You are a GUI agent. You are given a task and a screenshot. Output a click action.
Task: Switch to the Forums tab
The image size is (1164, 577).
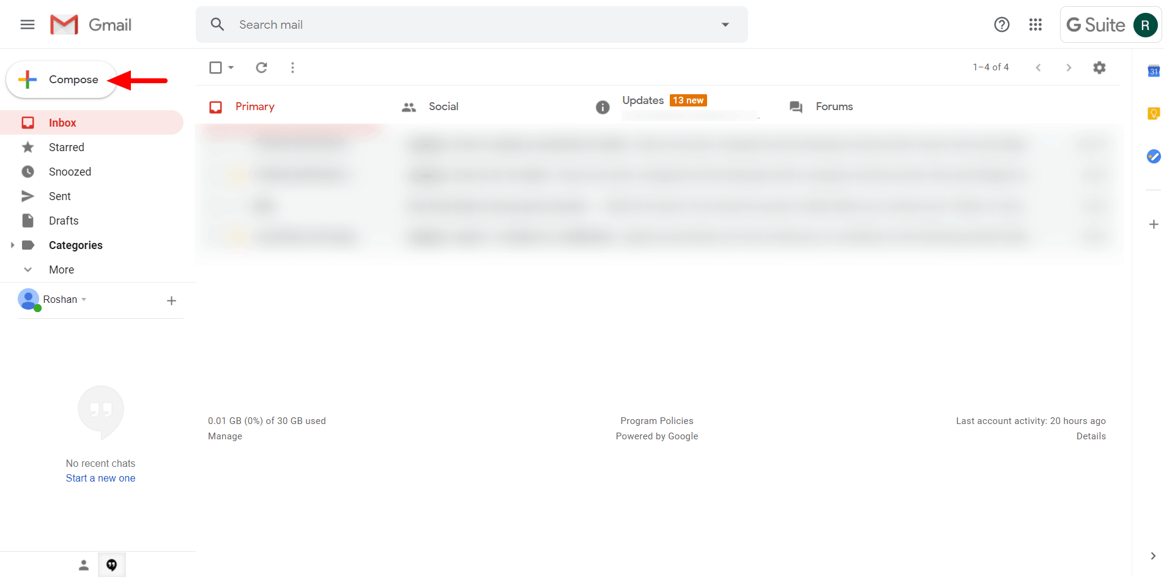834,106
